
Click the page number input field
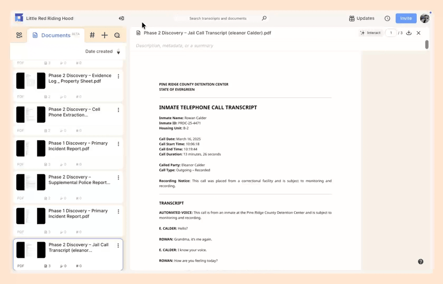(391, 33)
